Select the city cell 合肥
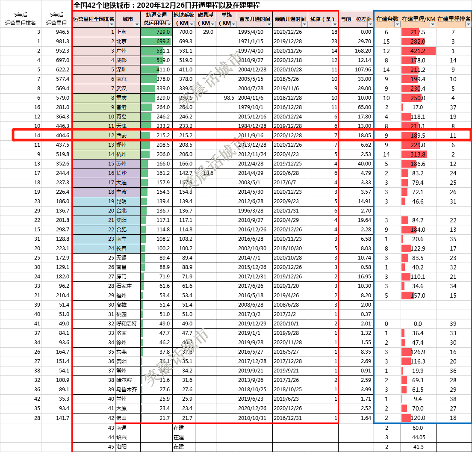 point(128,230)
